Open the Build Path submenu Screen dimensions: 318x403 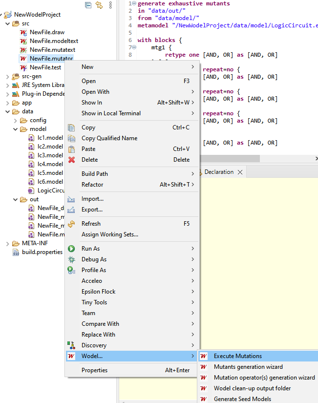tap(132, 174)
